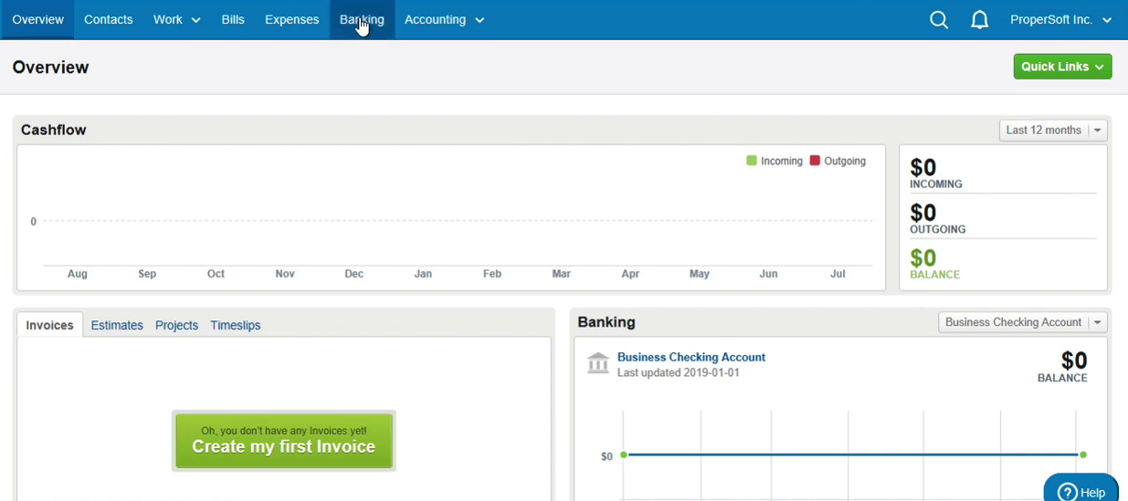Expand the Work menu
Viewport: 1128px width, 501px height.
point(176,19)
